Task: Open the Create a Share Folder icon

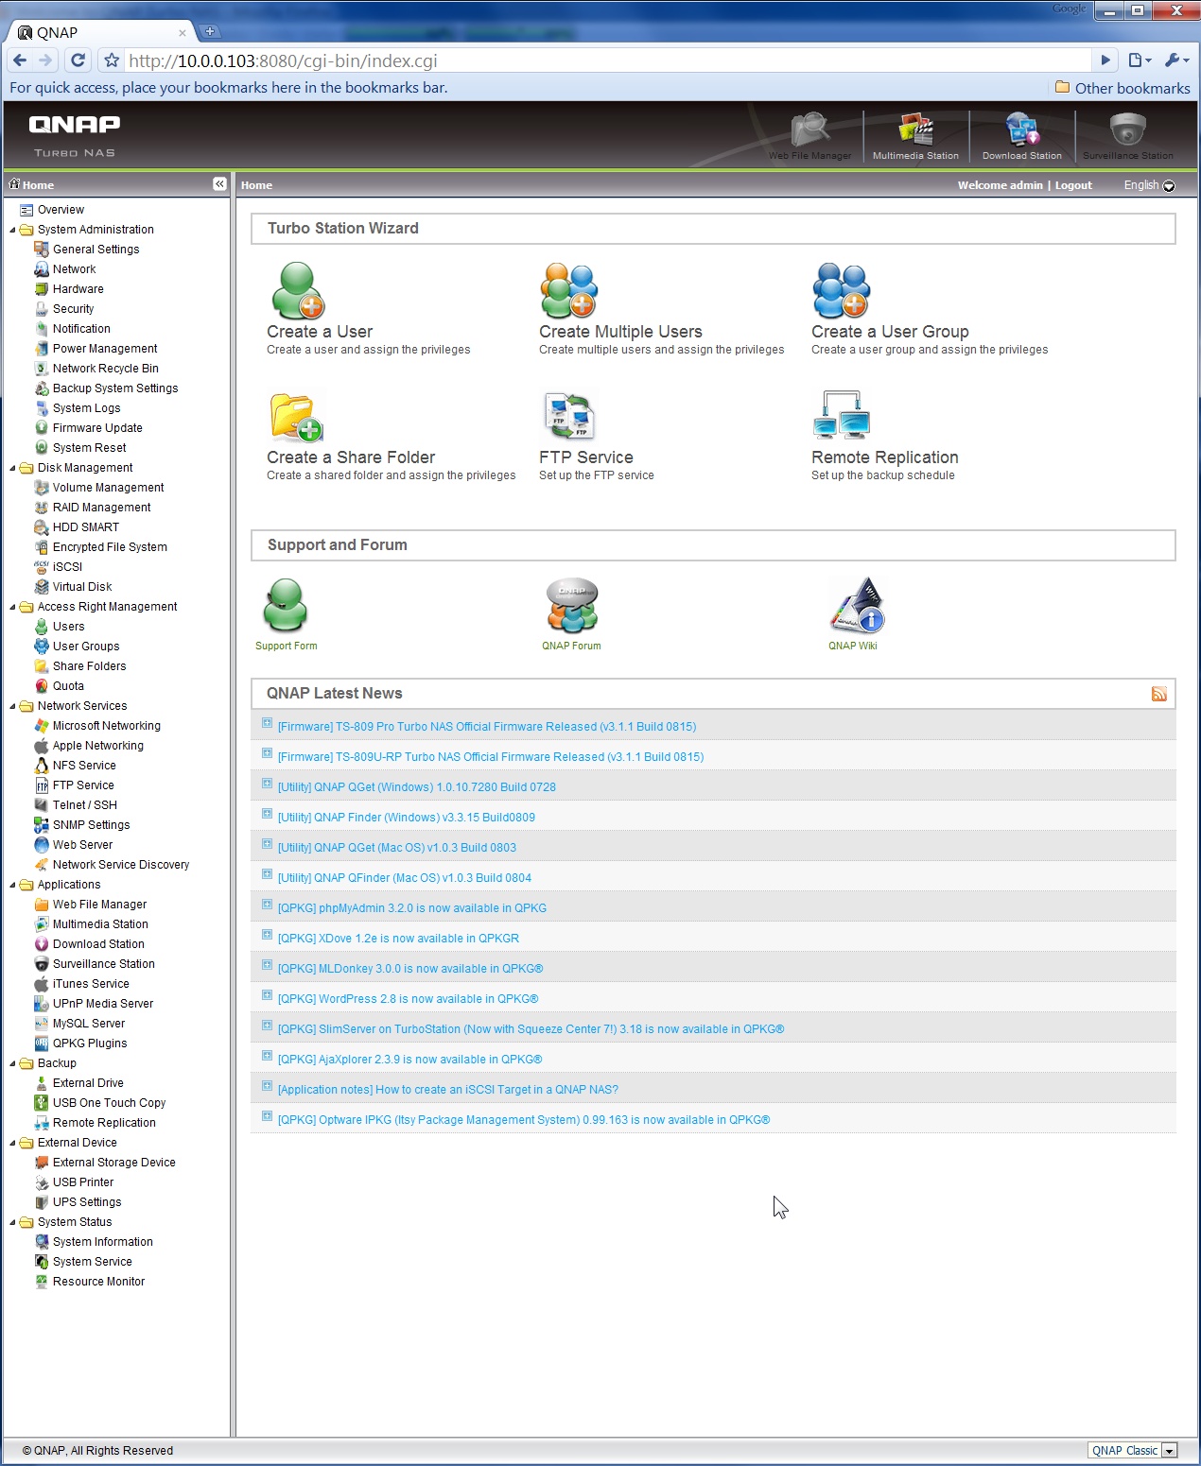Action: click(x=296, y=417)
